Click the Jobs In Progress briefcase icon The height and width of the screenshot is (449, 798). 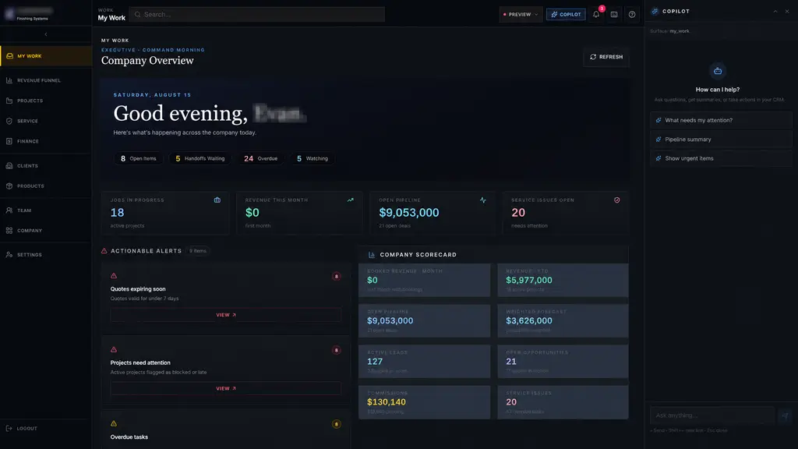217,200
